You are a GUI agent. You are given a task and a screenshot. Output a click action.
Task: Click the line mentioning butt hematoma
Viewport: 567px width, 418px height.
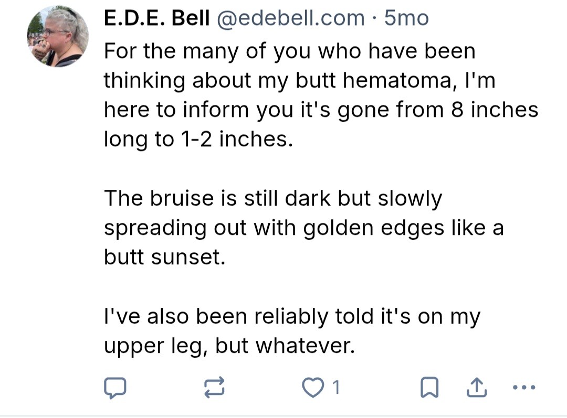point(300,81)
